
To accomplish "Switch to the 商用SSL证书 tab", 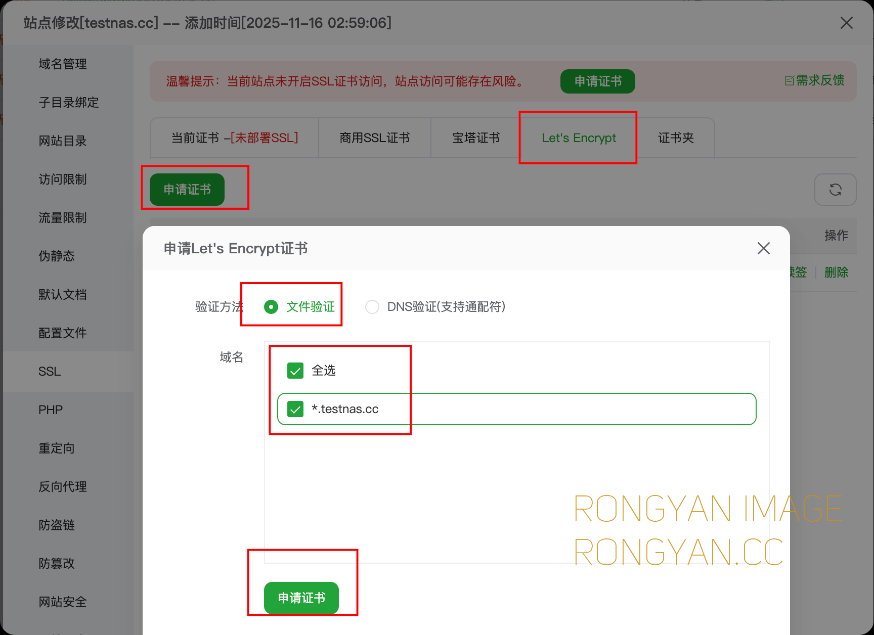I will point(375,138).
